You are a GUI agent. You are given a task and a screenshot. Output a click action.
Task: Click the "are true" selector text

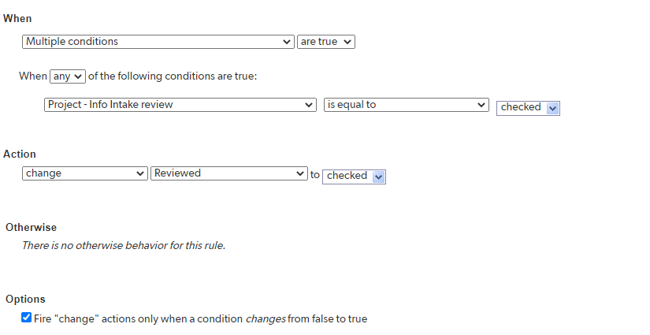coord(319,42)
